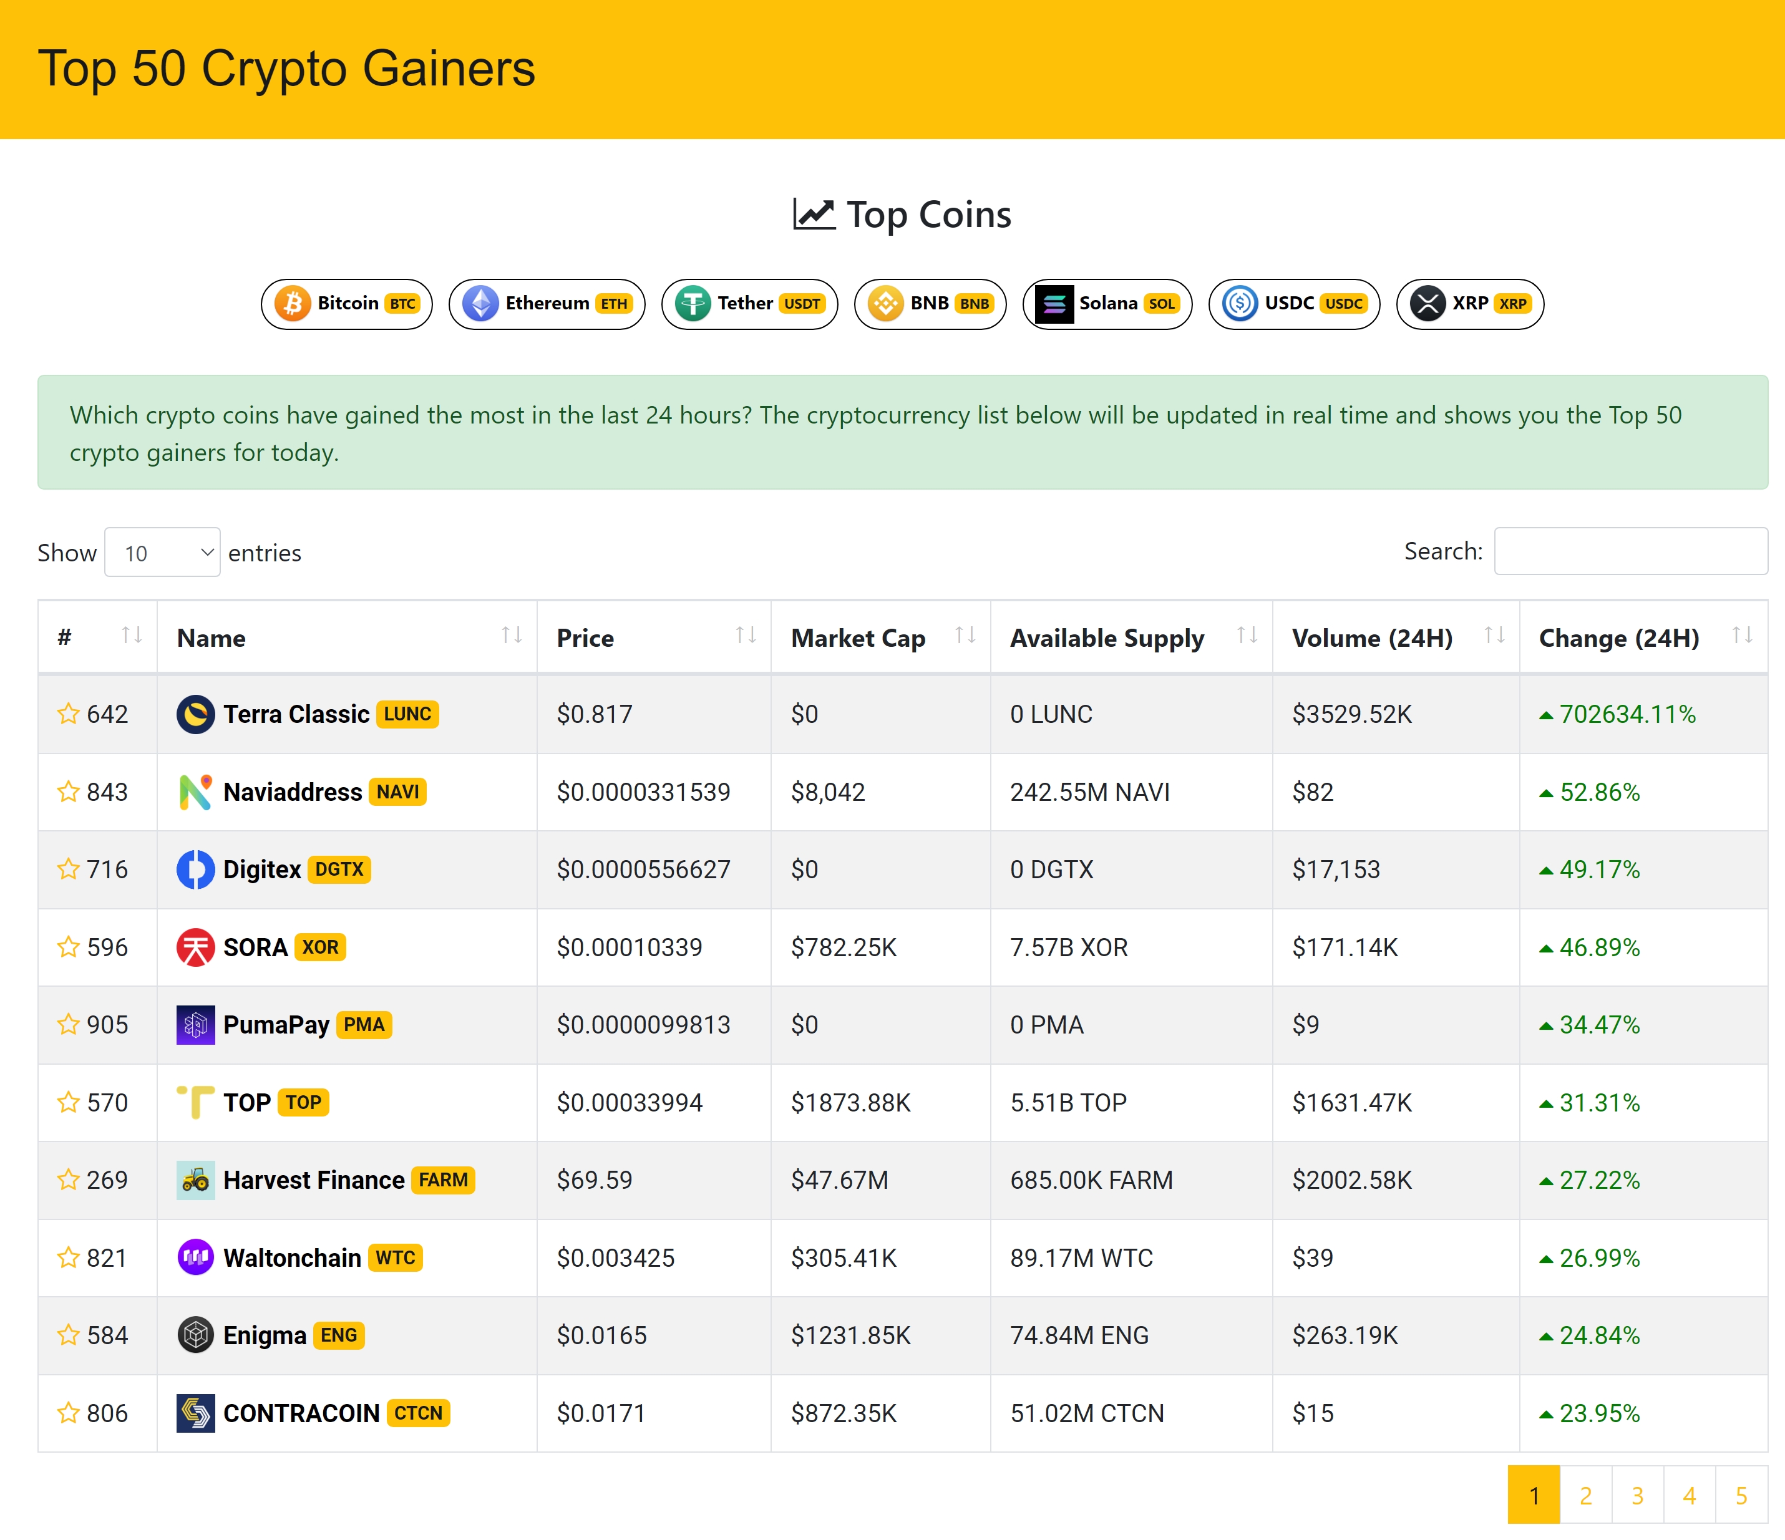
Task: Click the Bitcoin logo icon
Action: pos(293,303)
